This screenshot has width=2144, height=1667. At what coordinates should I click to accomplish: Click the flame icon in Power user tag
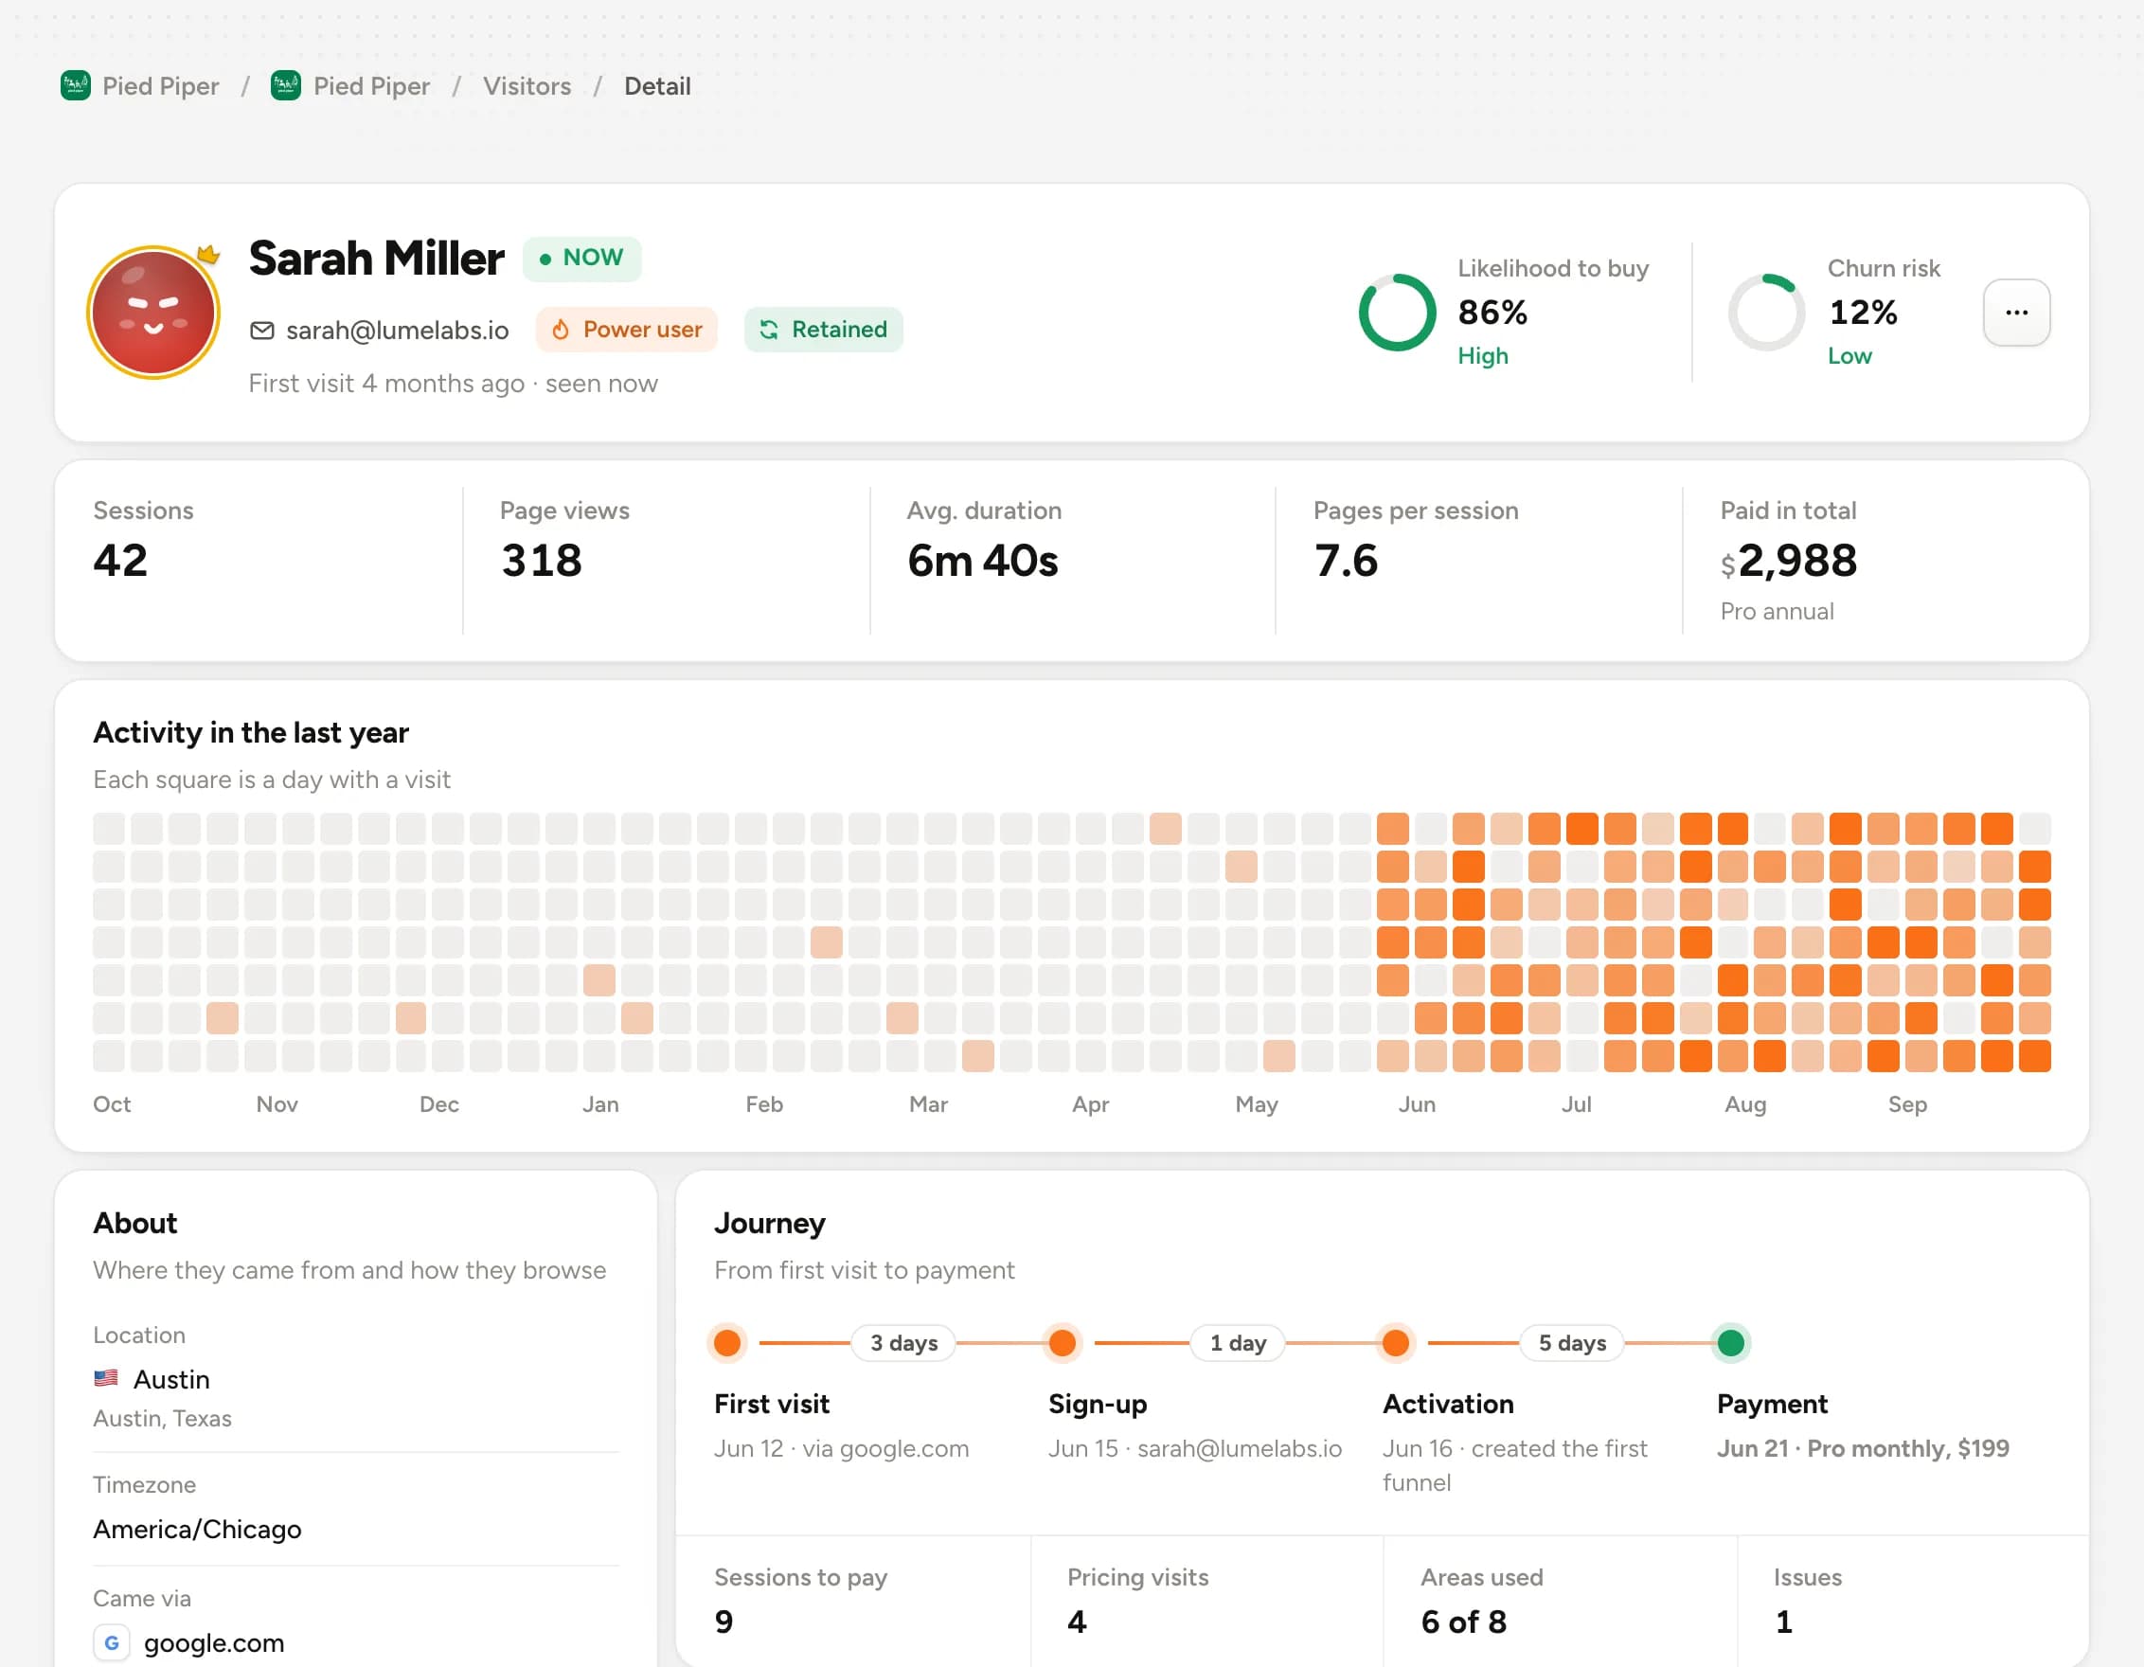561,330
